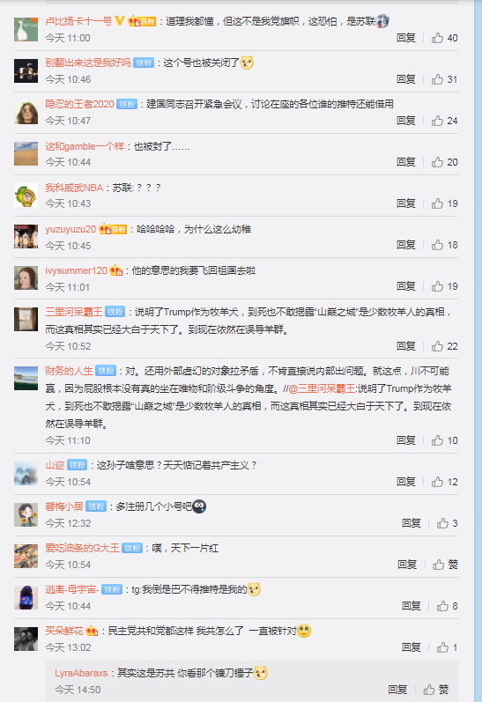
Task: Like the comment by 这和gamble一个样
Action: pos(444,162)
